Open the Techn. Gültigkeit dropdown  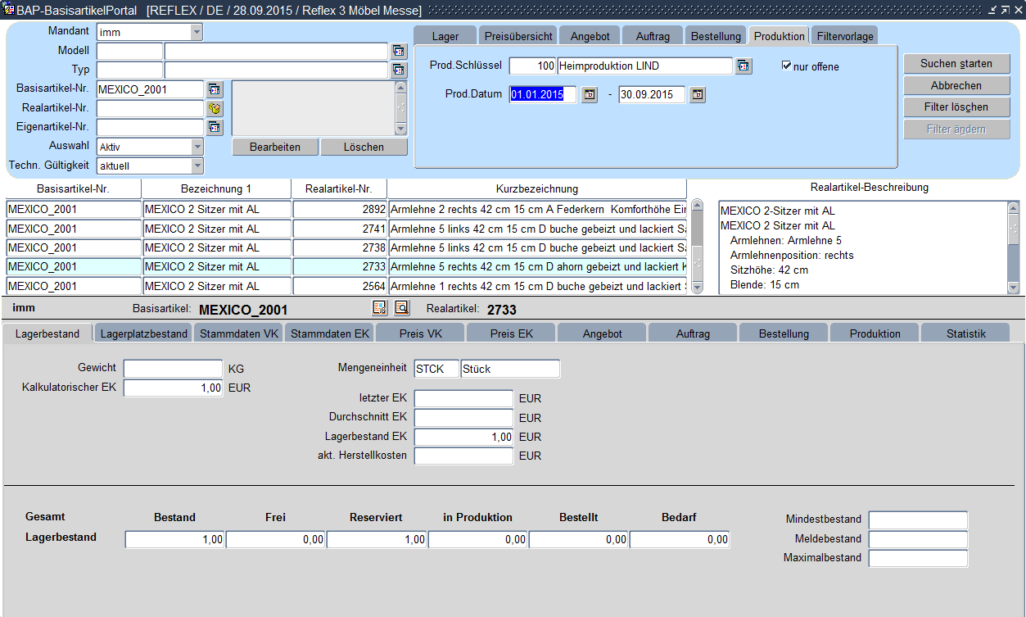point(197,166)
